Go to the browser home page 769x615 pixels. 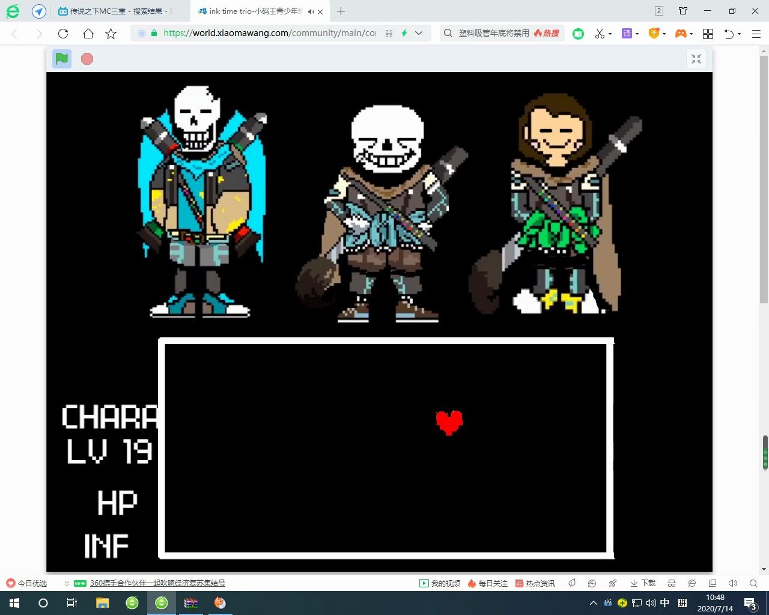coord(88,34)
